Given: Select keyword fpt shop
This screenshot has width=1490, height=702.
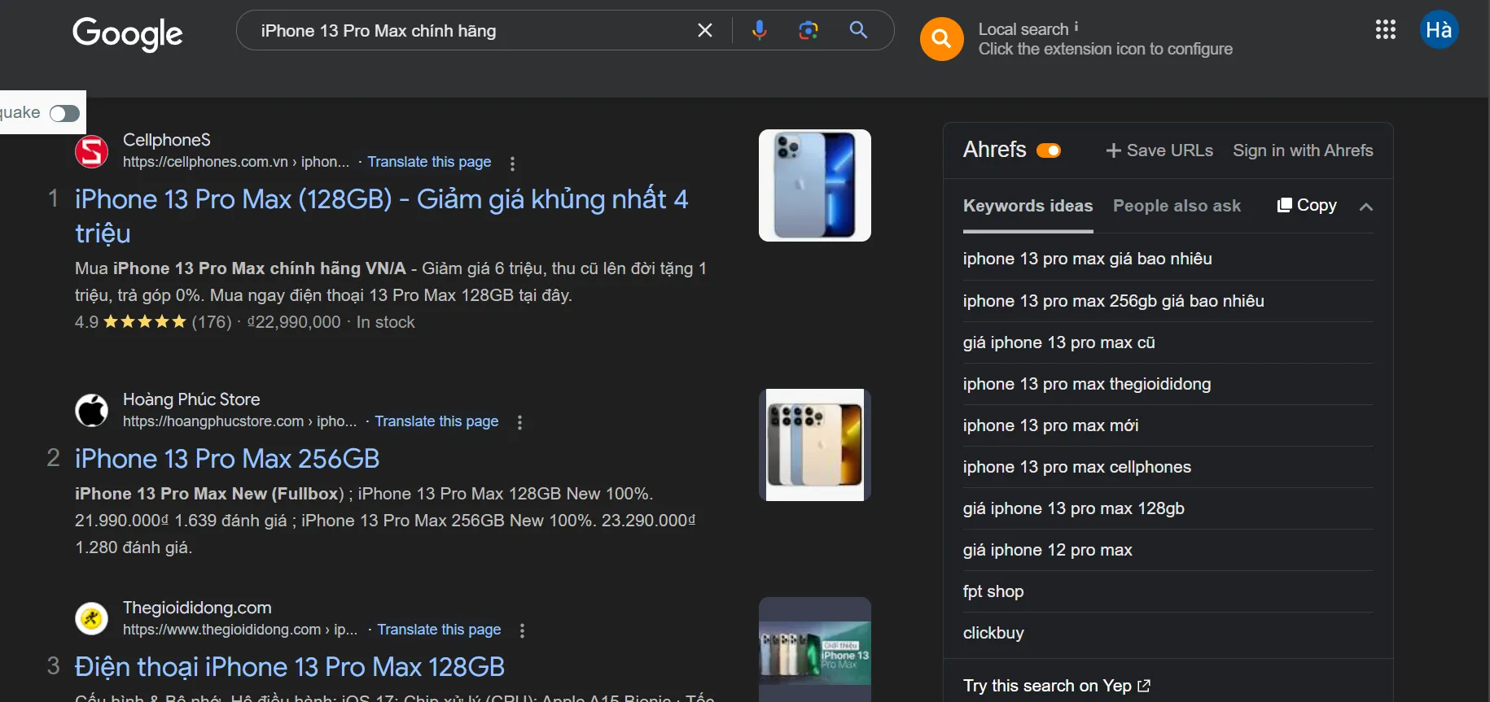Looking at the screenshot, I should click(x=993, y=591).
